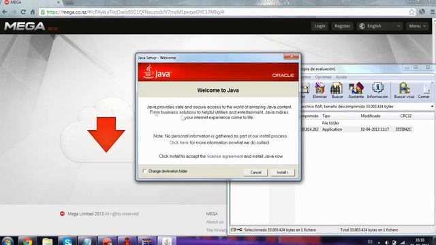
Task: Open the Asistente wizard icon in WinRAR
Action: click(356, 91)
